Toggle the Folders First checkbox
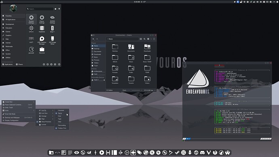This screenshot has width=279, height=157. click(x=56, y=128)
